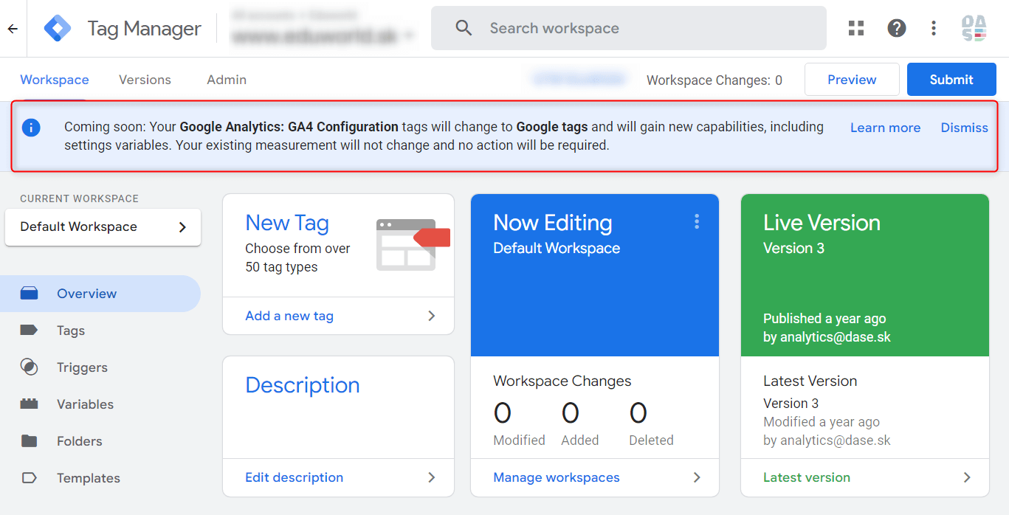Image resolution: width=1009 pixels, height=515 pixels.
Task: Click the blurred container ID link
Action: (x=577, y=80)
